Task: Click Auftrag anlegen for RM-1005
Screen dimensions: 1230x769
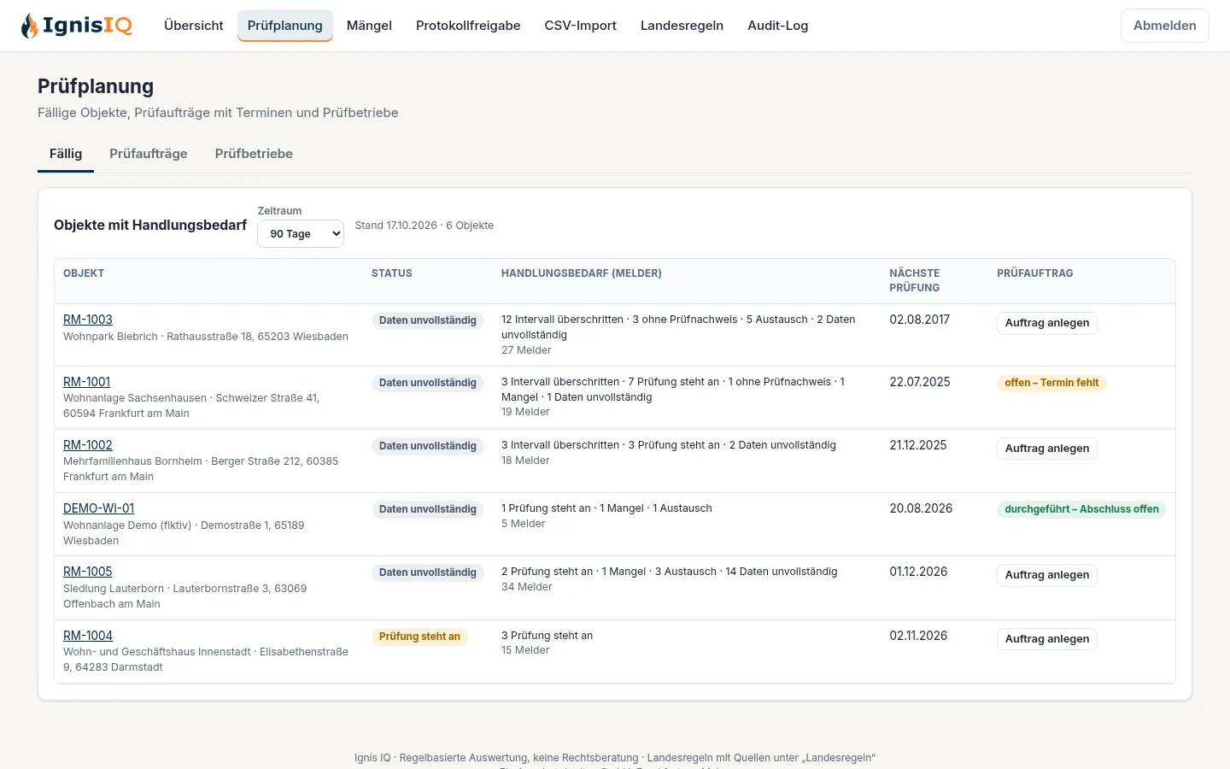Action: (1047, 575)
